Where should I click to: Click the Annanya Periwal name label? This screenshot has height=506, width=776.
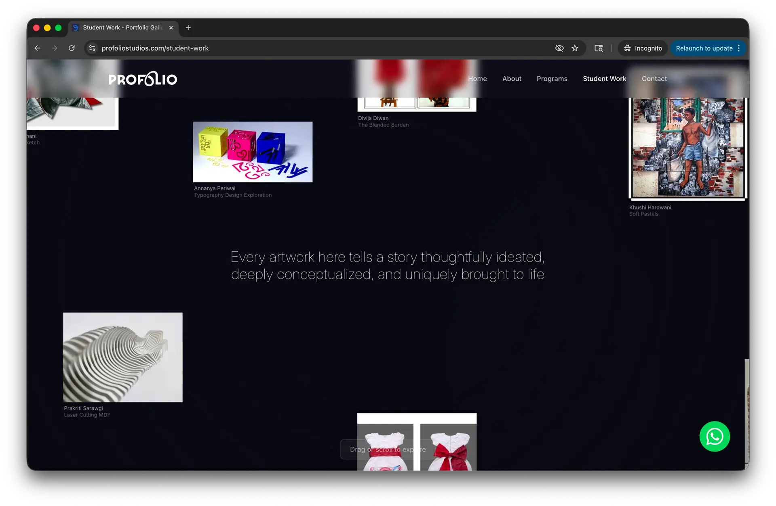click(215, 188)
